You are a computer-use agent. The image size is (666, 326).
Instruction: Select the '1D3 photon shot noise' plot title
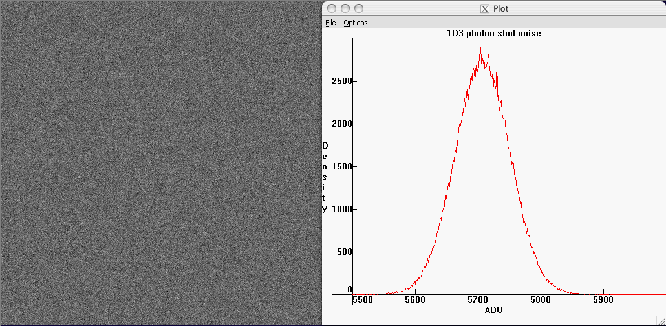coord(493,34)
